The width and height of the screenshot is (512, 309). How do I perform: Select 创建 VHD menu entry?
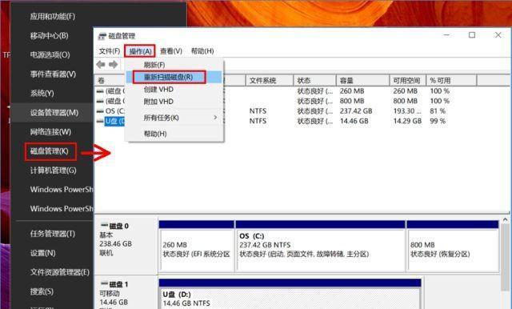[x=158, y=90]
